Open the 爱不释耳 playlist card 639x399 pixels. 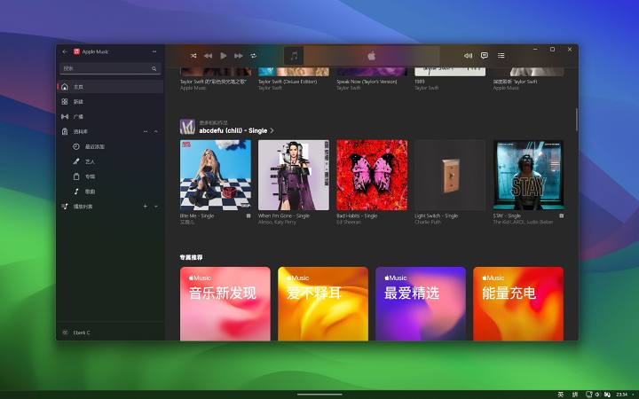[323, 304]
